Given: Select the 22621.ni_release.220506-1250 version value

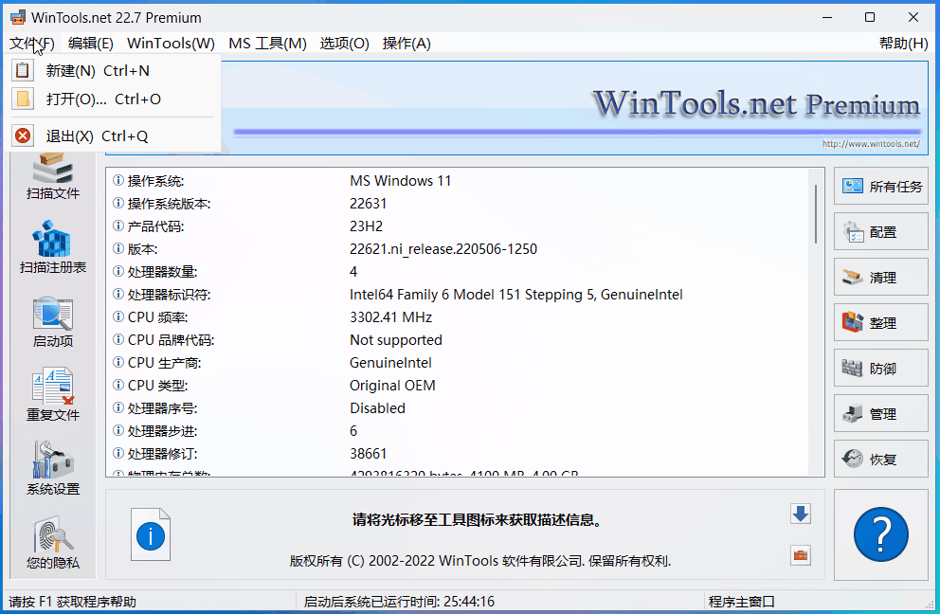Looking at the screenshot, I should coord(443,249).
